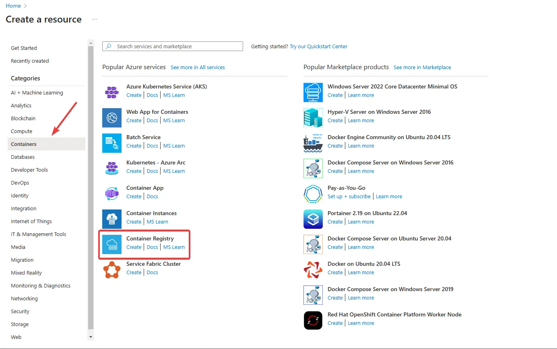This screenshot has height=349, width=557.
Task: Click See more in All services
Action: pos(198,67)
